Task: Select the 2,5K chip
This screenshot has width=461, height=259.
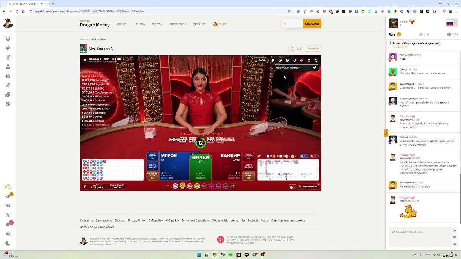Action: [x=197, y=186]
